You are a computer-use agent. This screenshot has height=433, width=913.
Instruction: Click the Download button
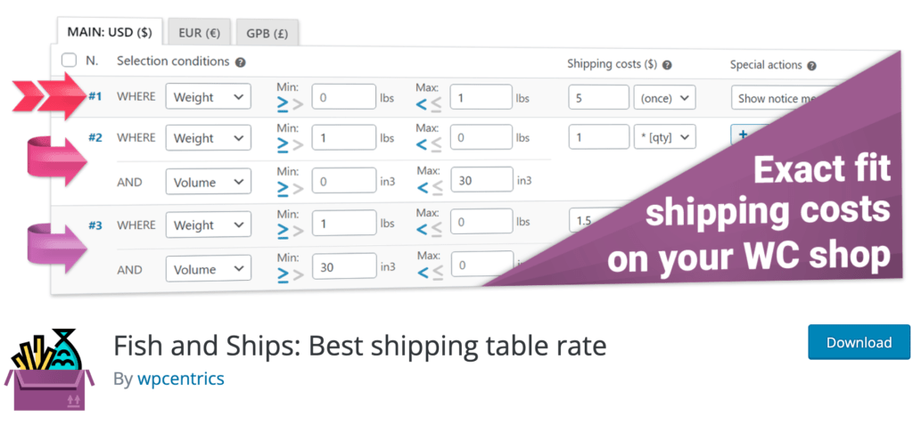(x=859, y=342)
